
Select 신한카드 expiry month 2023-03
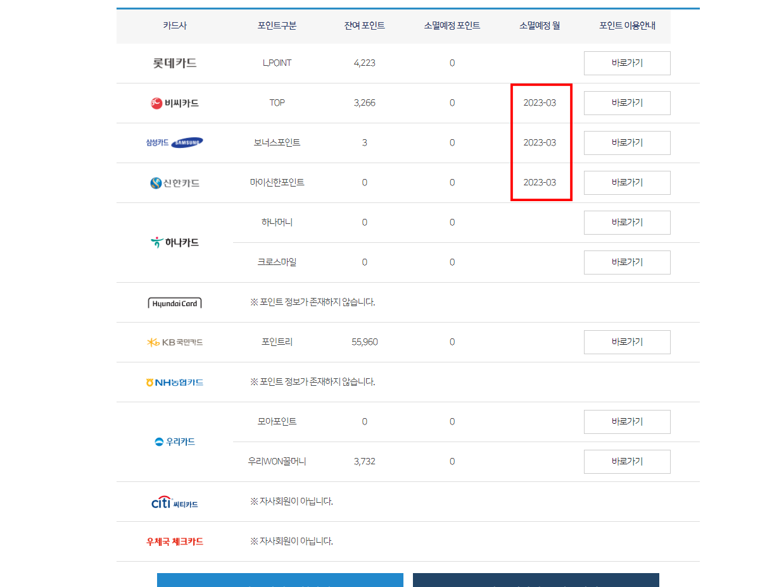540,183
